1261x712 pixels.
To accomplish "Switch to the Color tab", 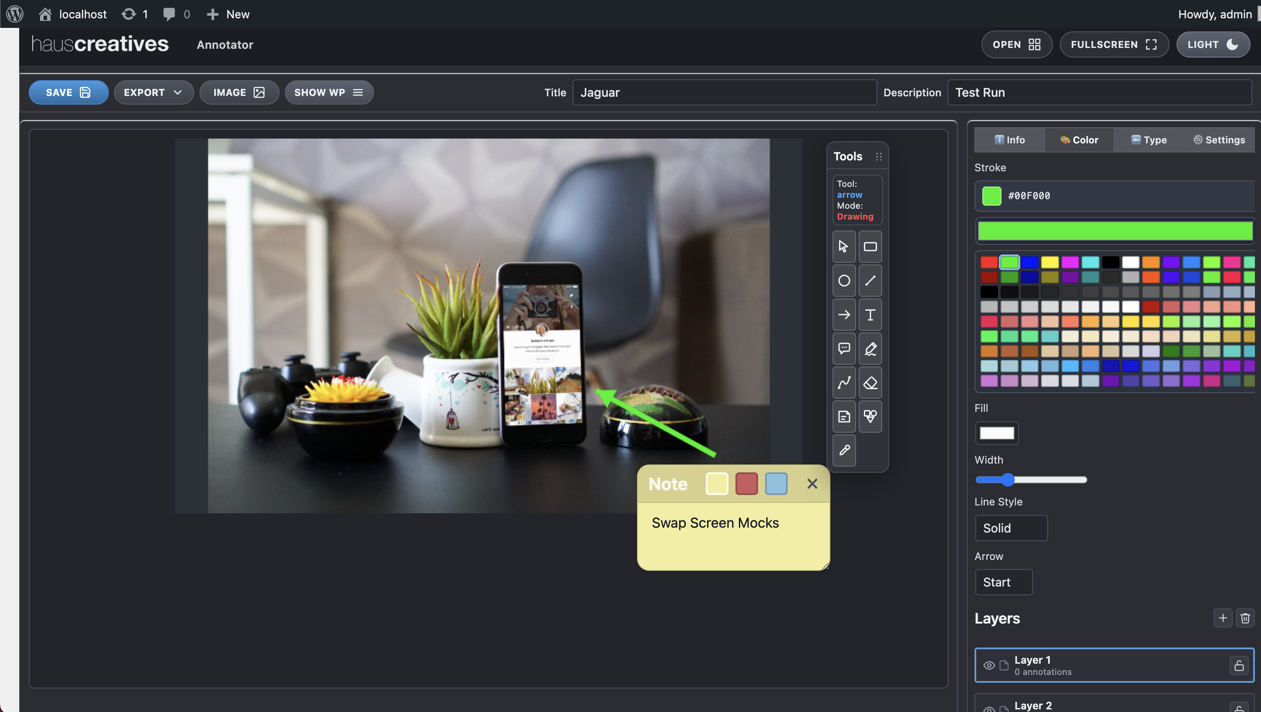I will tap(1079, 140).
